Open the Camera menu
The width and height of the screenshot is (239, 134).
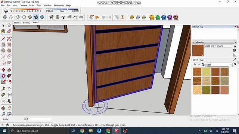coord(23,6)
